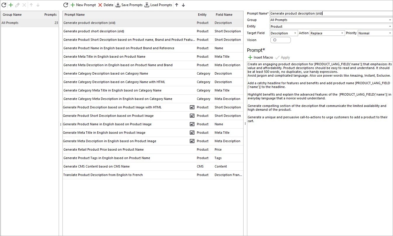
Task: Select Generate Retail Product Price row
Action: (153, 149)
